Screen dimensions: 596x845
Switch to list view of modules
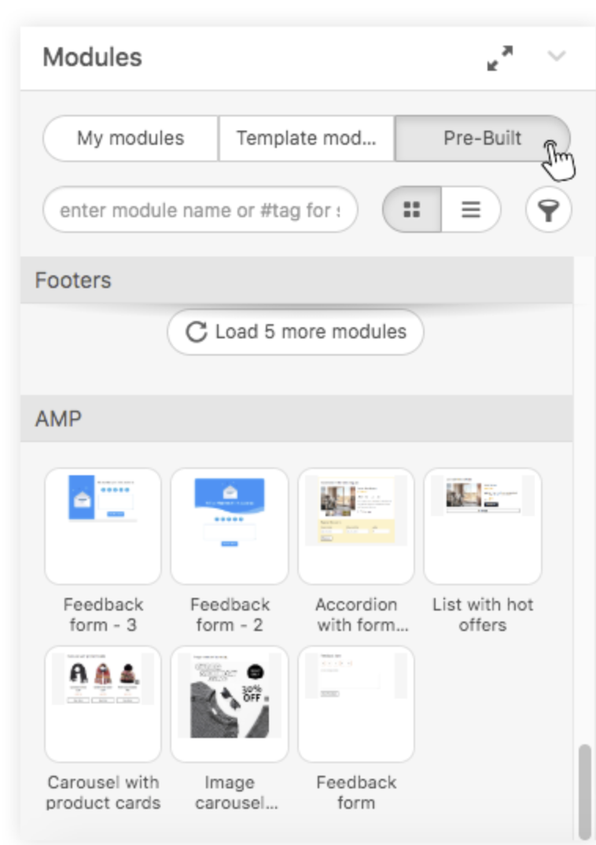(471, 209)
